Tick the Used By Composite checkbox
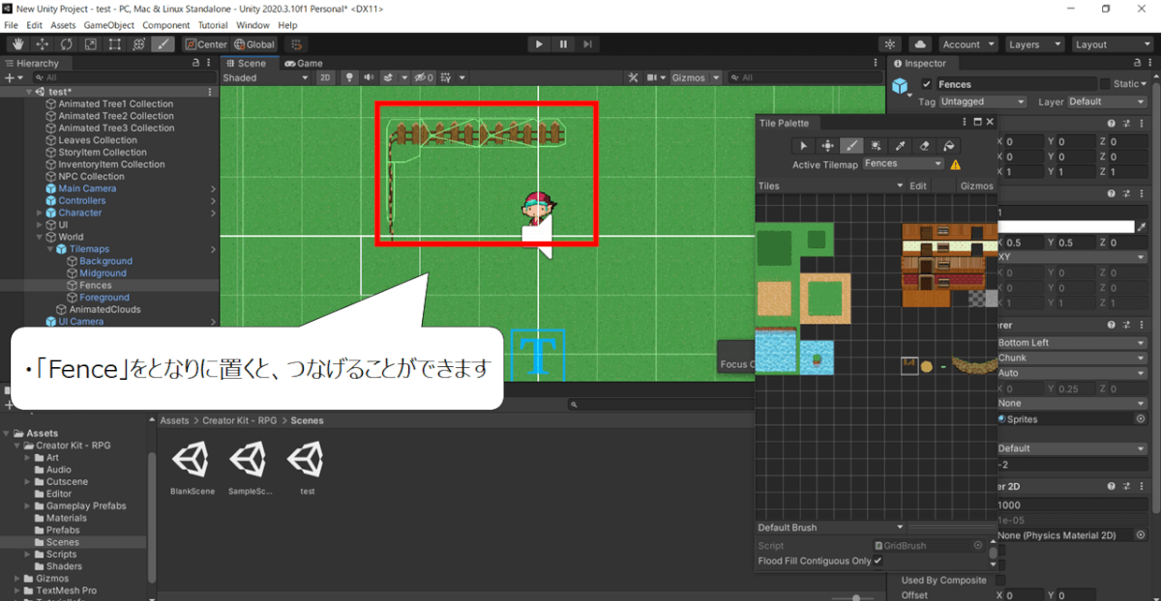 click(x=999, y=580)
